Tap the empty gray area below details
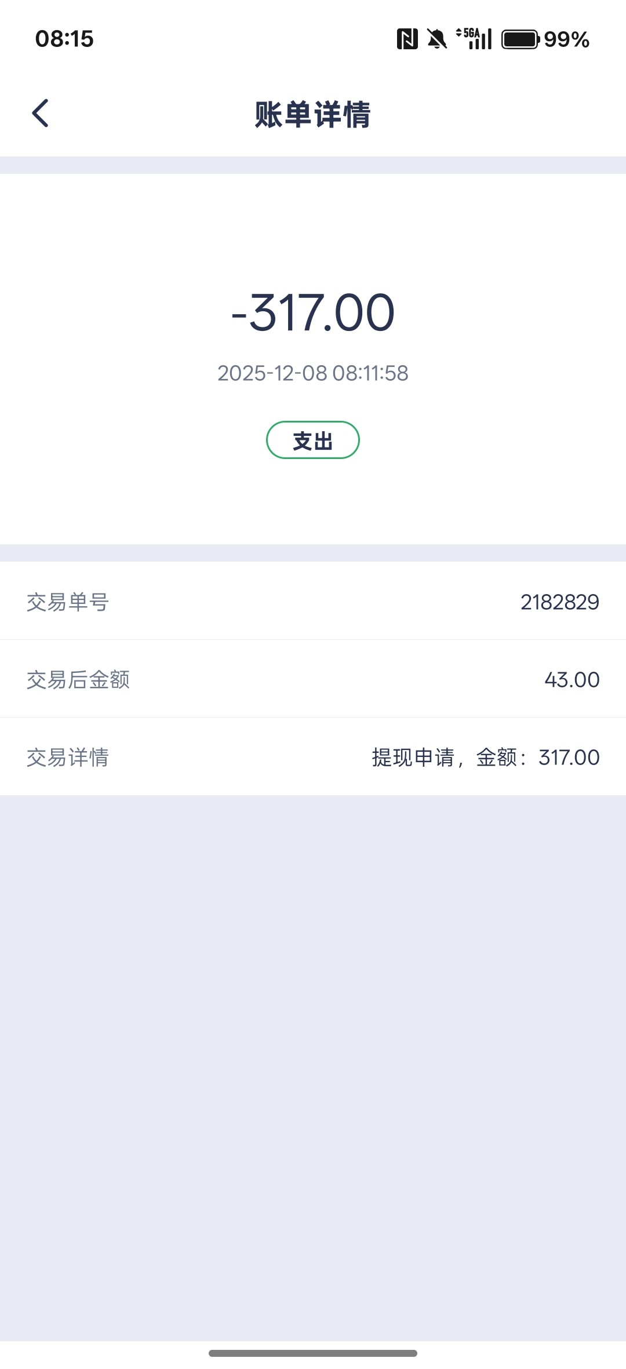The width and height of the screenshot is (626, 1369). [313, 1043]
